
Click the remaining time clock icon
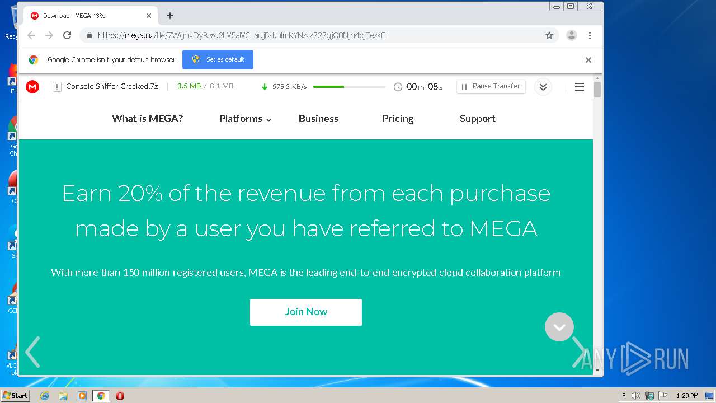(x=398, y=87)
